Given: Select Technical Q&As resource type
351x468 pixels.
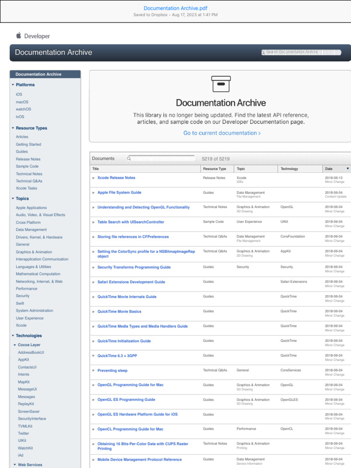Looking at the screenshot, I should coord(29,181).
